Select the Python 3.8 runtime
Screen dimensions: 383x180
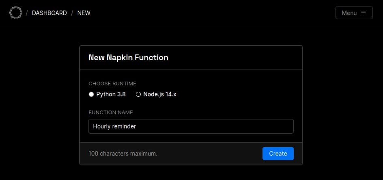pyautogui.click(x=107, y=94)
